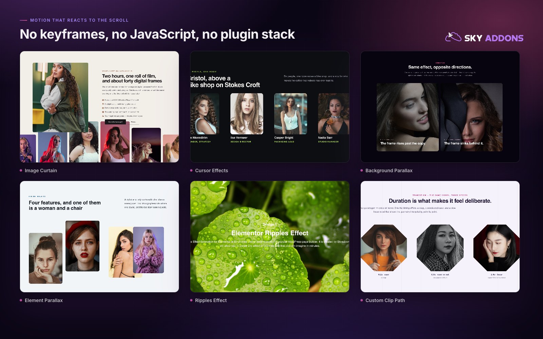Open the Background Parallax preview thumbnail
543x339 pixels.
pyautogui.click(x=440, y=107)
